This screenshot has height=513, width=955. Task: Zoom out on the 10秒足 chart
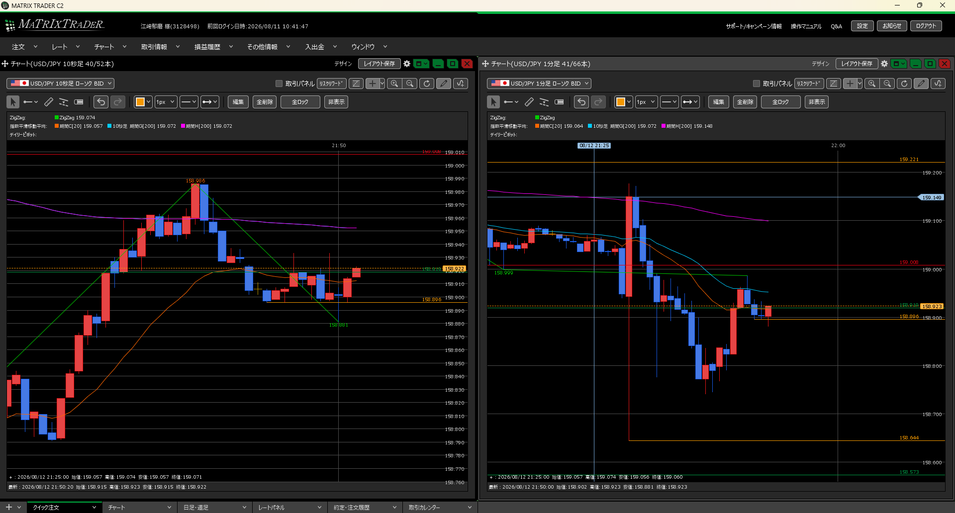pos(410,84)
